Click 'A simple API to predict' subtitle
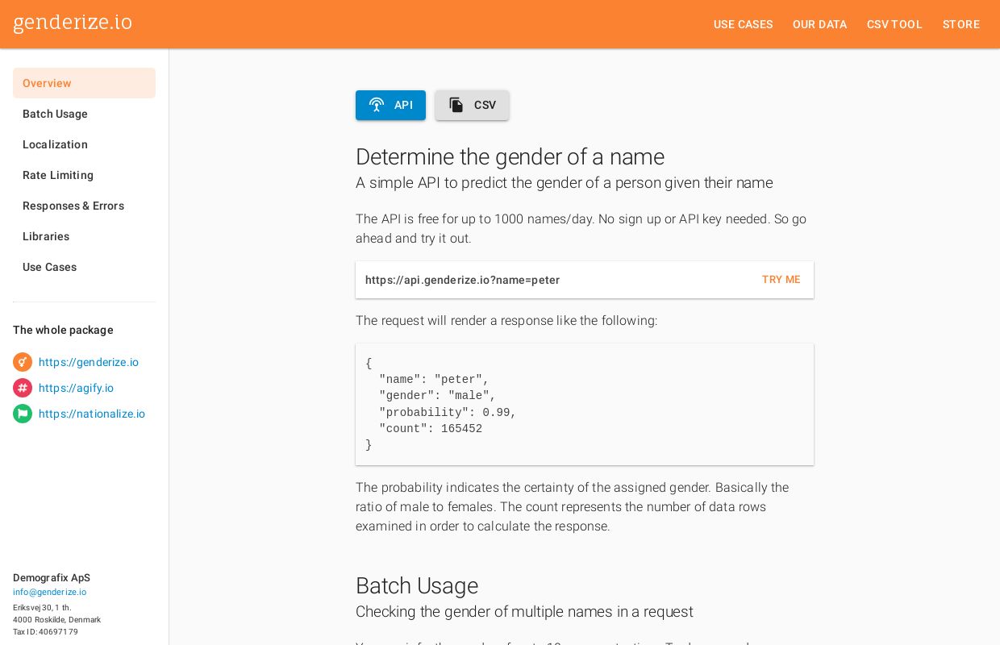The height and width of the screenshot is (645, 1000). [x=565, y=182]
